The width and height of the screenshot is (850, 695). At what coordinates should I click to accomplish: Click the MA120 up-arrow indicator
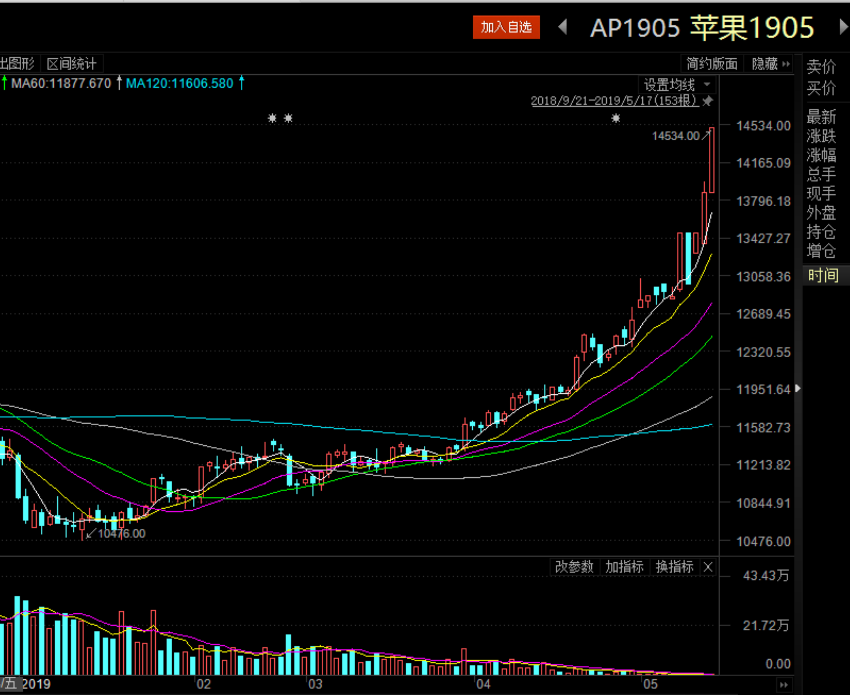(x=242, y=83)
